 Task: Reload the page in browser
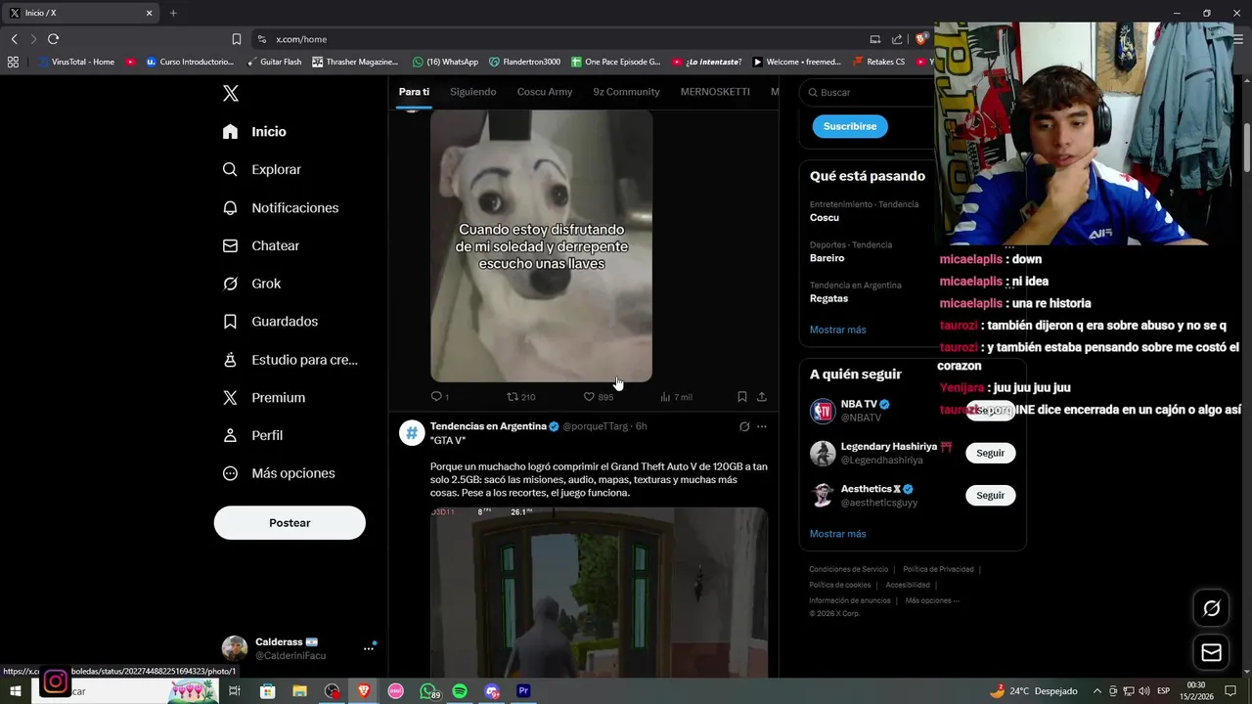tap(53, 39)
